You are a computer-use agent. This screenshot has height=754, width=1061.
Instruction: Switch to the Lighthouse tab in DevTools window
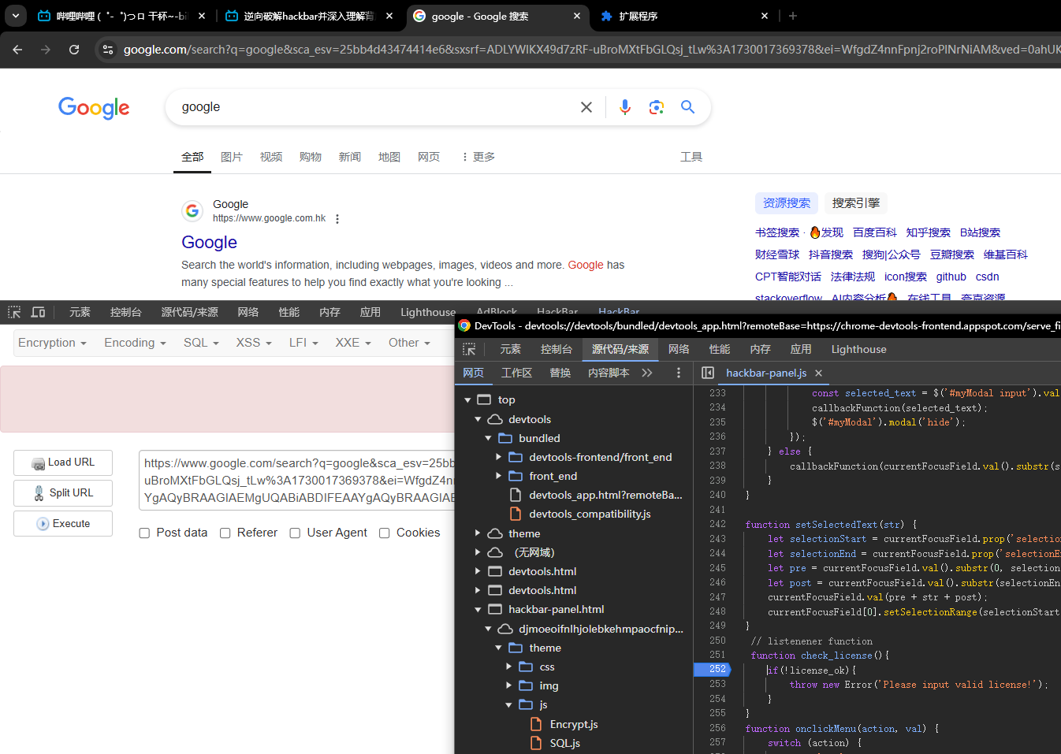tap(858, 349)
